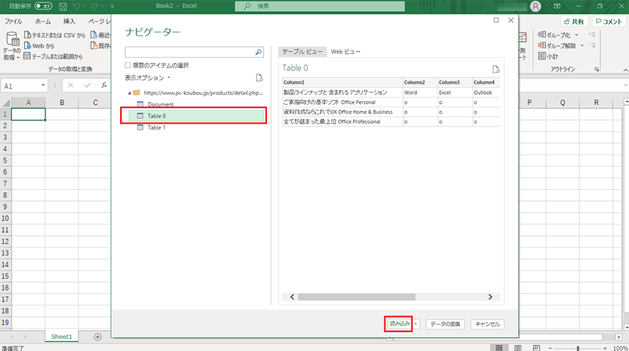Select the Sheet1 tab

tap(62, 337)
